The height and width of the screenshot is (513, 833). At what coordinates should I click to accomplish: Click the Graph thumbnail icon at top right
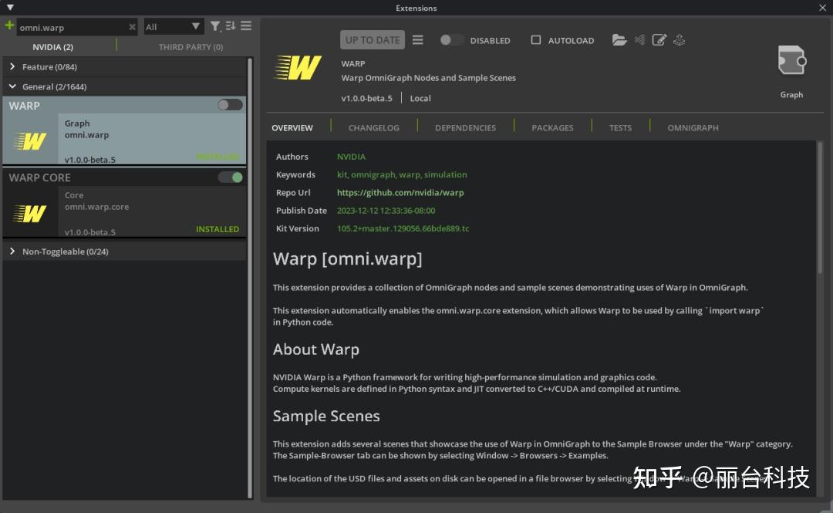pyautogui.click(x=791, y=59)
